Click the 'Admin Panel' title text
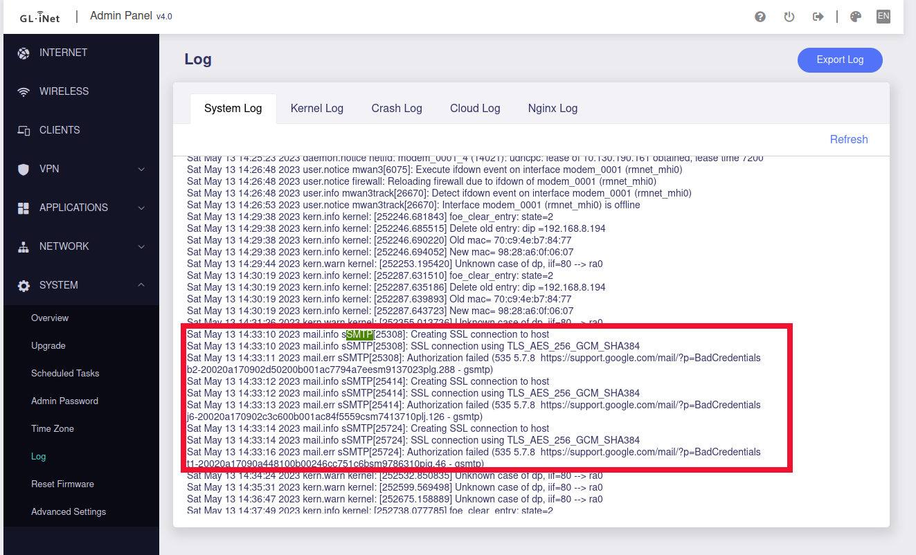 pos(122,16)
